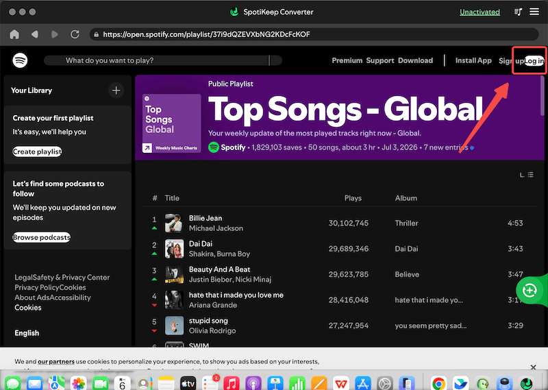This screenshot has height=390, width=548.
Task: Click the Spotify owner logo under the title
Action: (214, 147)
